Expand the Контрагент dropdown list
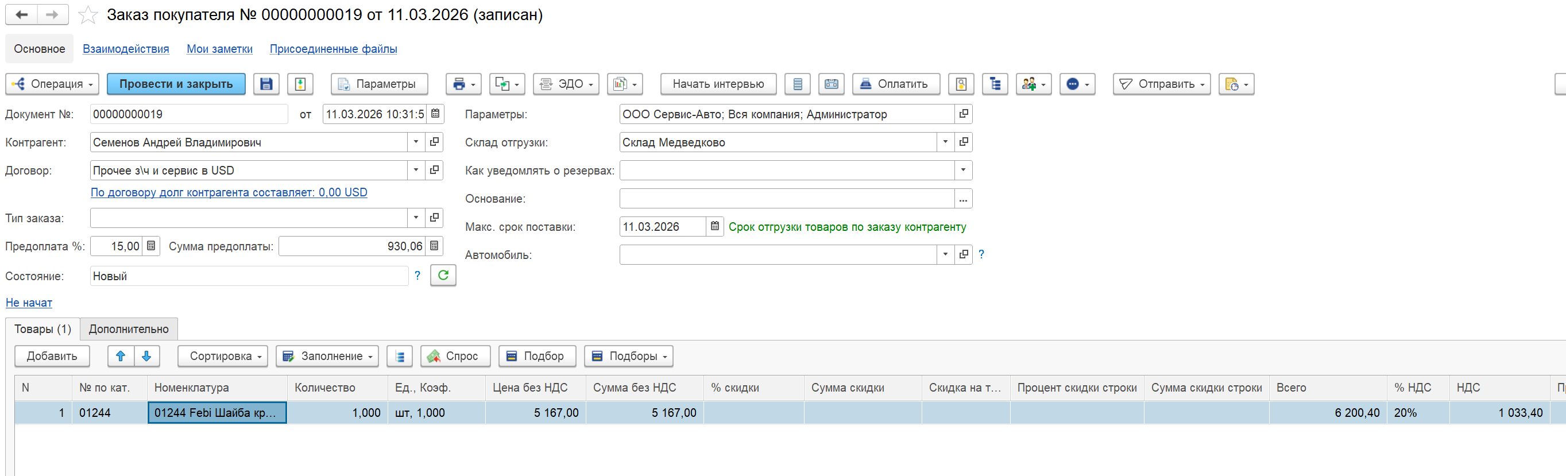 (416, 142)
